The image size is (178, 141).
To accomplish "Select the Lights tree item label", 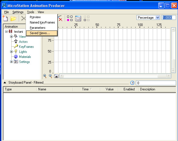I will coord(23,52).
